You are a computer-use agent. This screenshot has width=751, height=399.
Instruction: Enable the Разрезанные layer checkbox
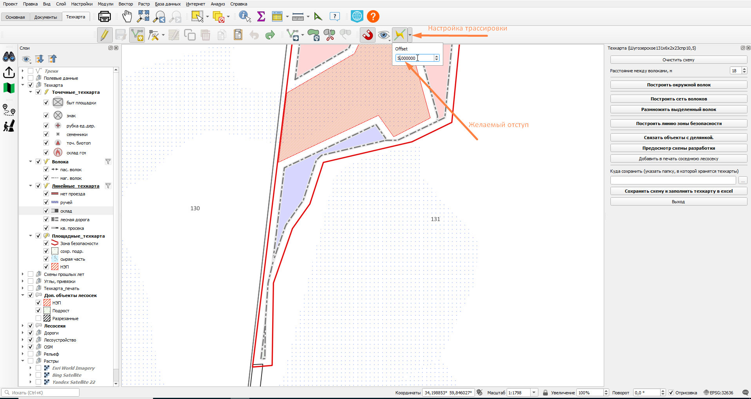[38, 318]
